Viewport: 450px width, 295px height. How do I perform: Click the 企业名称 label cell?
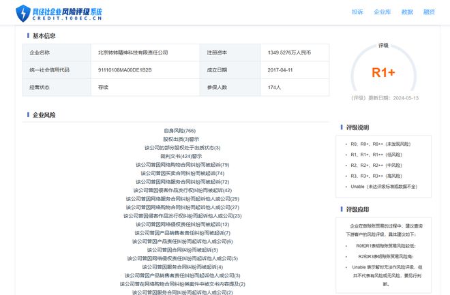(x=57, y=52)
